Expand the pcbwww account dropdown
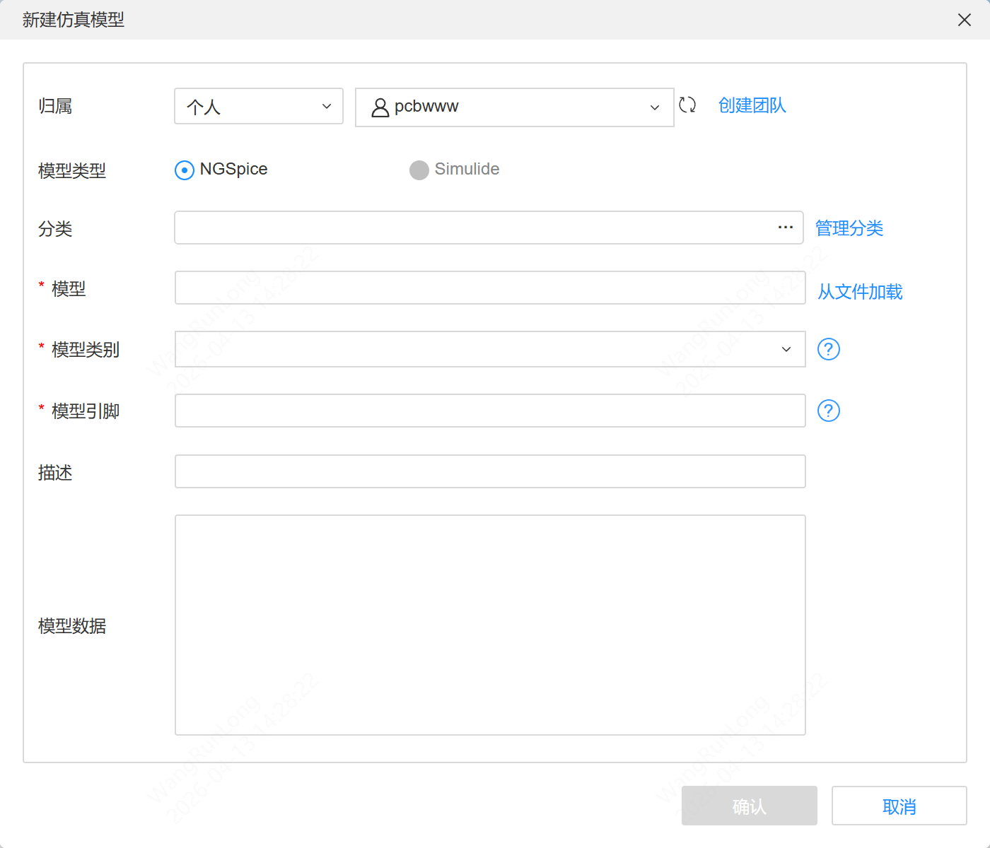The width and height of the screenshot is (990, 848). click(654, 107)
